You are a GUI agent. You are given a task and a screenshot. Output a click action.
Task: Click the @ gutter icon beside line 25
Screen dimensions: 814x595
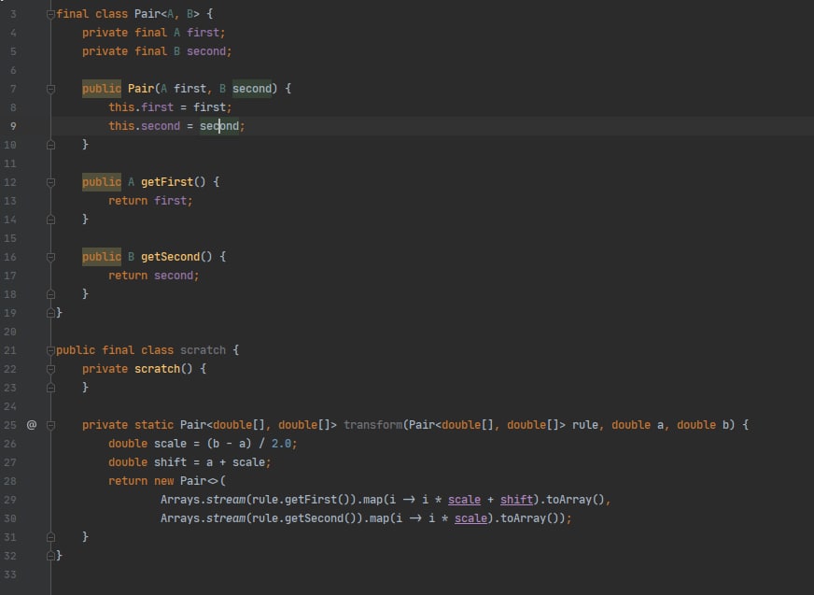pyautogui.click(x=32, y=425)
